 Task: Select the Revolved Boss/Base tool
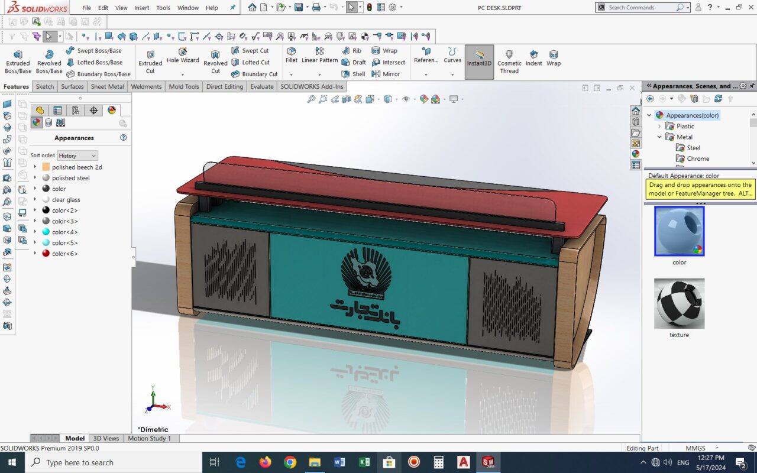point(48,61)
